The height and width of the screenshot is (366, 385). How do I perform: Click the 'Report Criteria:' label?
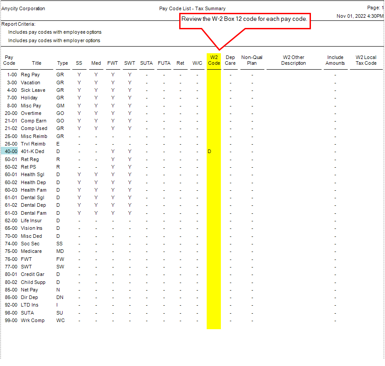point(19,24)
